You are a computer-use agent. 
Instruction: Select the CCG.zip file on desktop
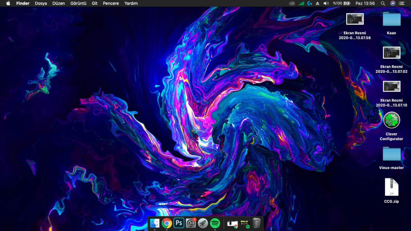(x=391, y=187)
